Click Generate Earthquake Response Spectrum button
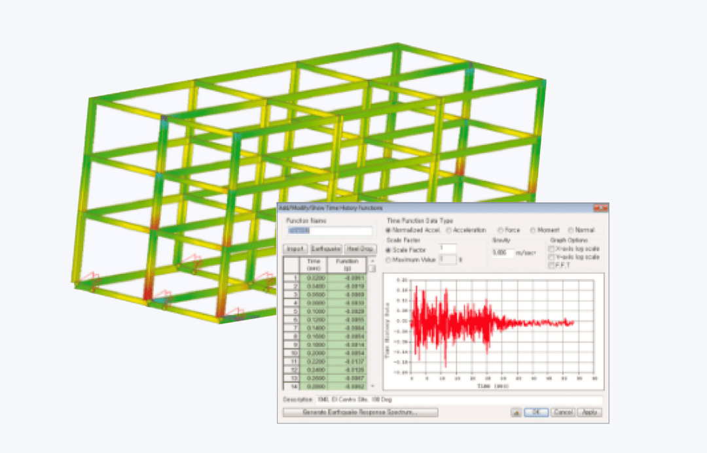 [x=360, y=412]
